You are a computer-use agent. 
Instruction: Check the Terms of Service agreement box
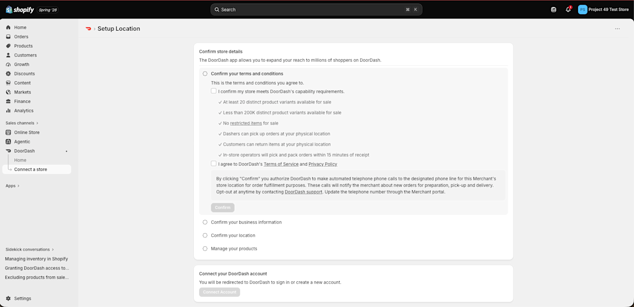(213, 164)
